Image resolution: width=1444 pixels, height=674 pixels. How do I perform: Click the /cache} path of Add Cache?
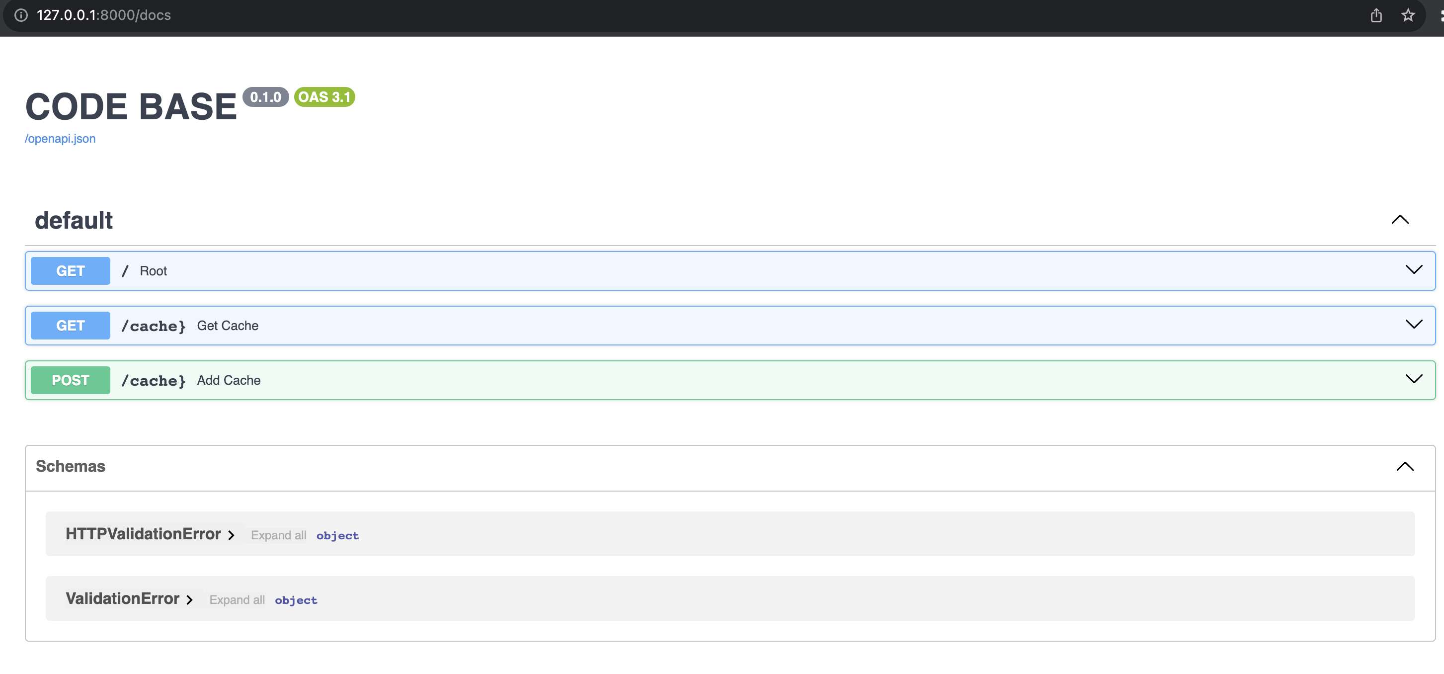[154, 381]
